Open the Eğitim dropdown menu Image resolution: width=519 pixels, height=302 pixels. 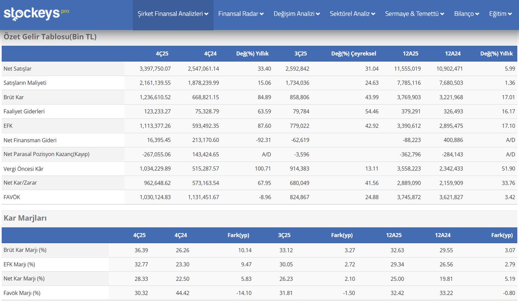500,14
